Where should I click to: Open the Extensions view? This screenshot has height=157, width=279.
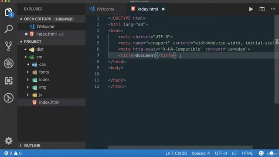coord(9,80)
